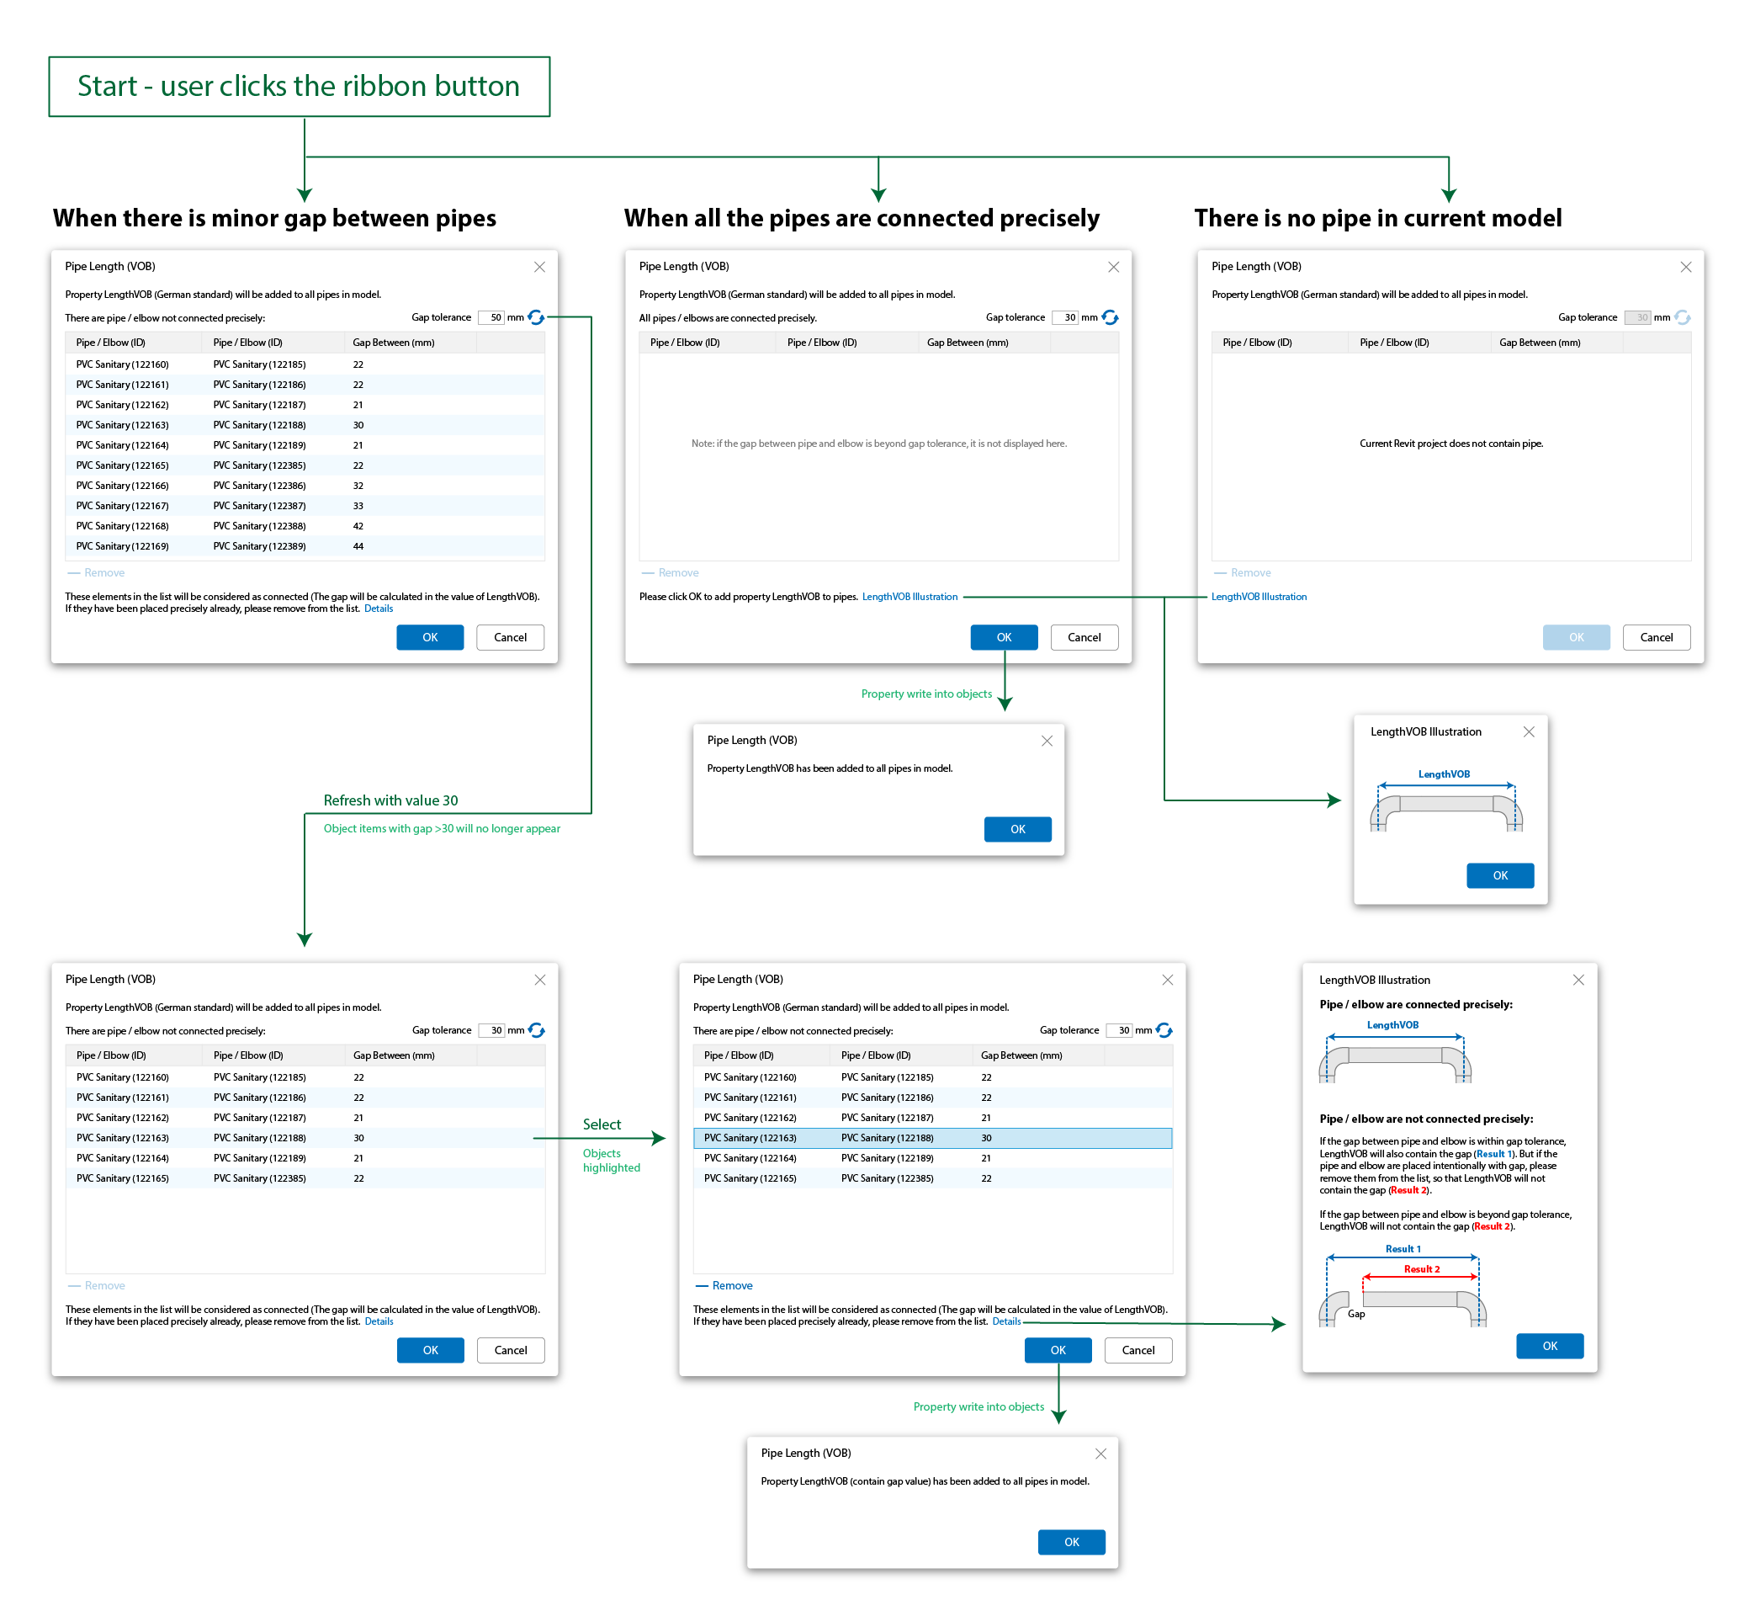Click refresh icon in all-pipes-connected dialog

[x=1110, y=317]
